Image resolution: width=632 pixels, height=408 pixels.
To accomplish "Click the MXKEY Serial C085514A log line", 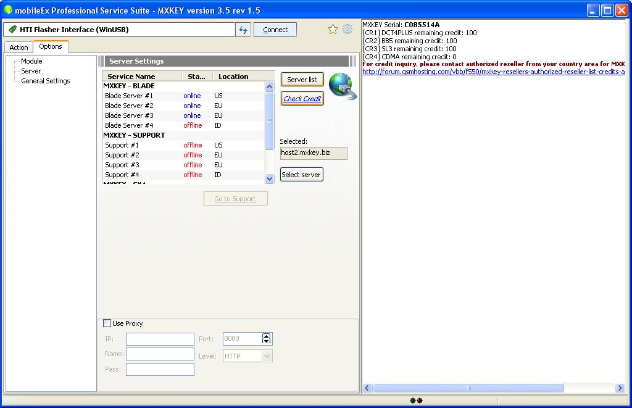I will click(x=401, y=25).
